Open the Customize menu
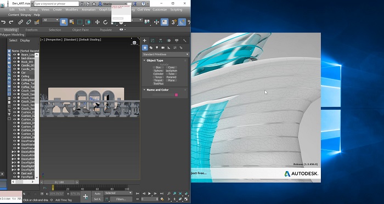This screenshot has height=204, width=384. [x=160, y=9]
